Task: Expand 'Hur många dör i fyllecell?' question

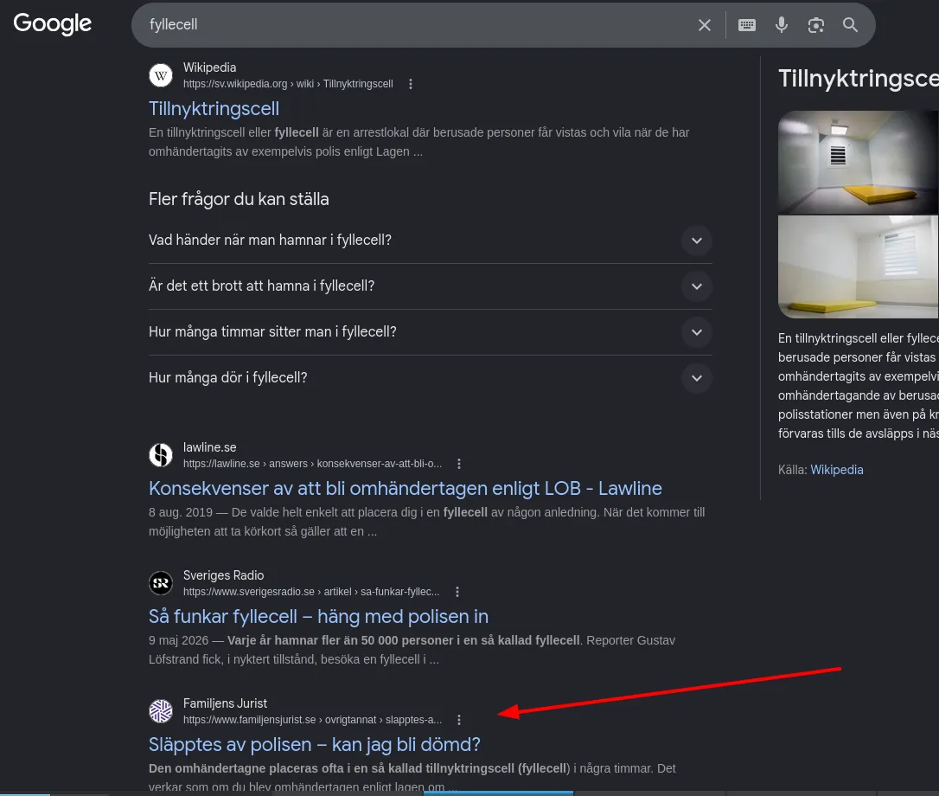Action: point(430,377)
